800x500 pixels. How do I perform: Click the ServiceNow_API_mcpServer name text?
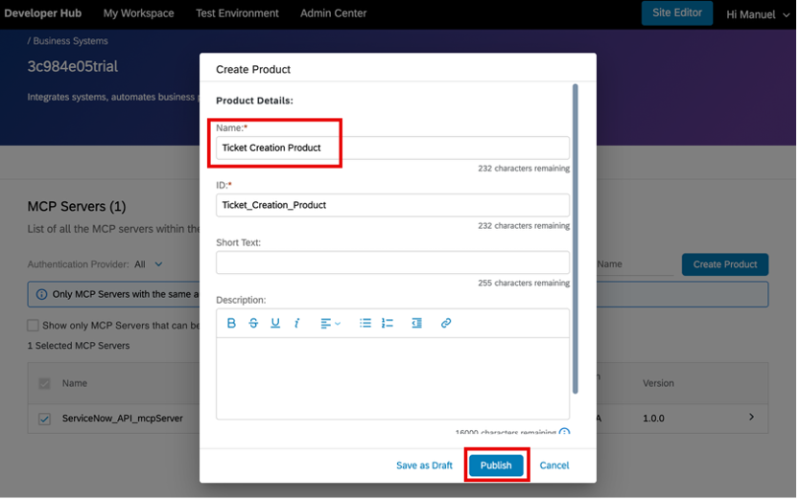coord(123,419)
